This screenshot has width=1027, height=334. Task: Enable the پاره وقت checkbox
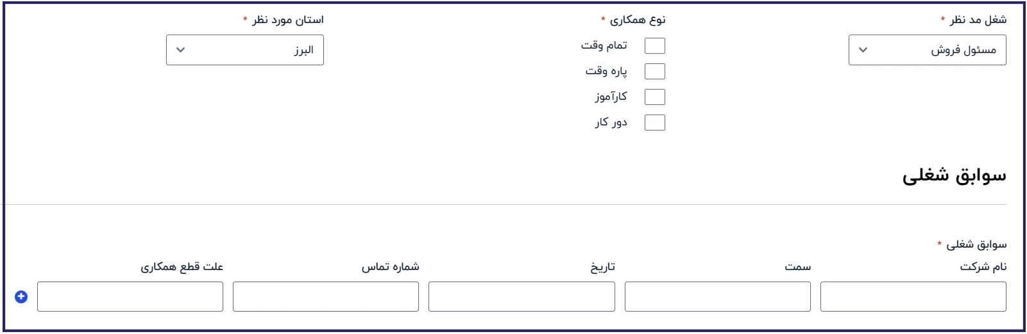coord(654,71)
